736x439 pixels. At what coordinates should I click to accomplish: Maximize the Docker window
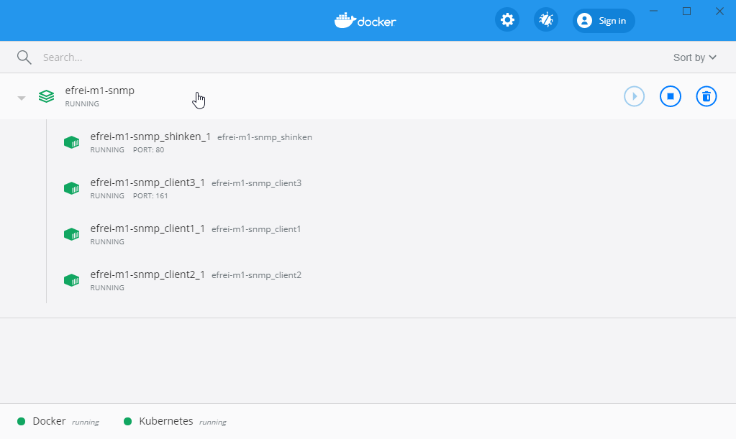686,11
